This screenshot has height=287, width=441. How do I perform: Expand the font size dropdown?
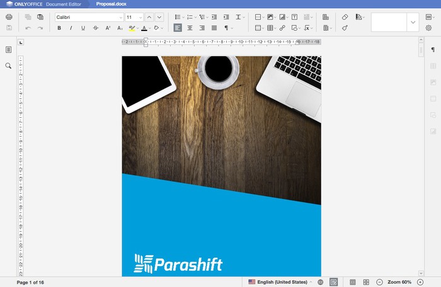click(x=140, y=17)
